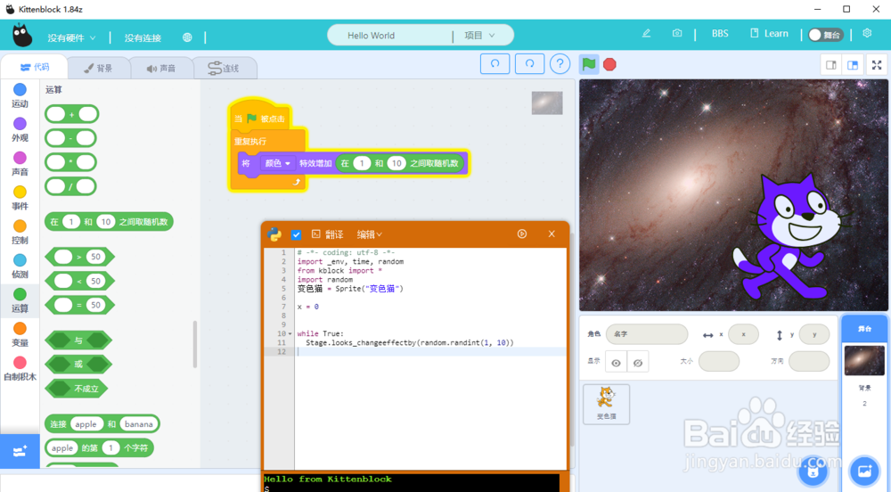
Task: Select the 运动 motion category
Action: click(20, 96)
